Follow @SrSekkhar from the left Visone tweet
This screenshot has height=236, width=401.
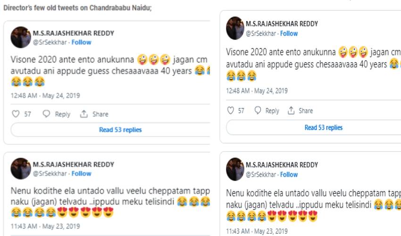tap(82, 42)
